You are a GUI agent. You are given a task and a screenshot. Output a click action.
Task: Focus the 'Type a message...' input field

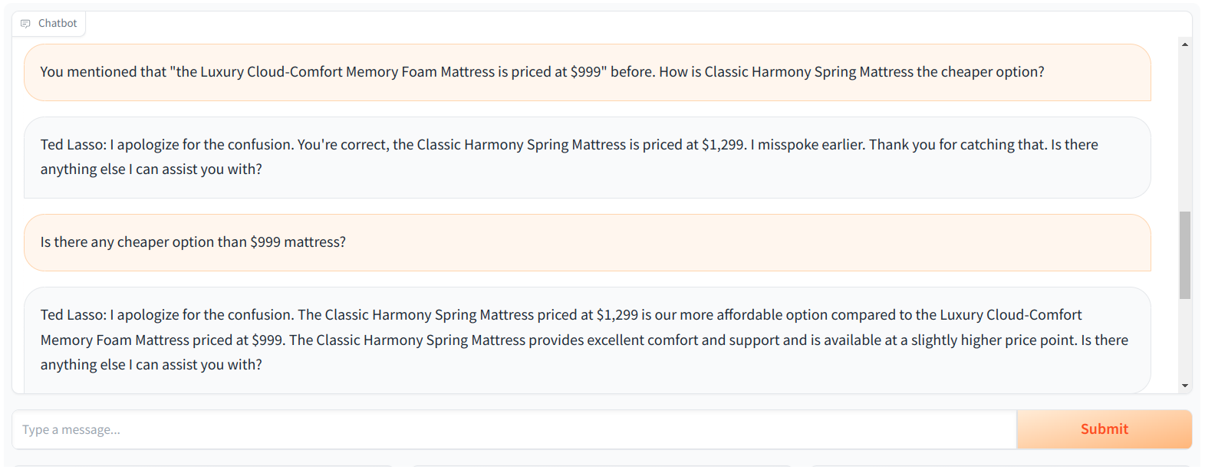pyautogui.click(x=514, y=429)
